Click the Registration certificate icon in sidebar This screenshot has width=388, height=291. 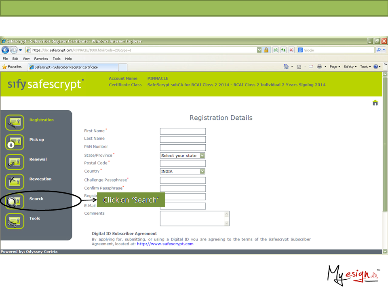(15, 122)
